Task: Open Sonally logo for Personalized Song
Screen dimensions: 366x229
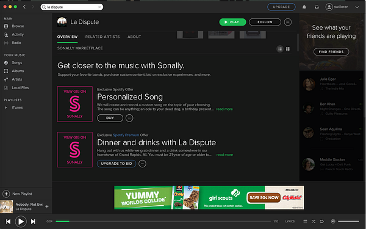Action: [74, 104]
